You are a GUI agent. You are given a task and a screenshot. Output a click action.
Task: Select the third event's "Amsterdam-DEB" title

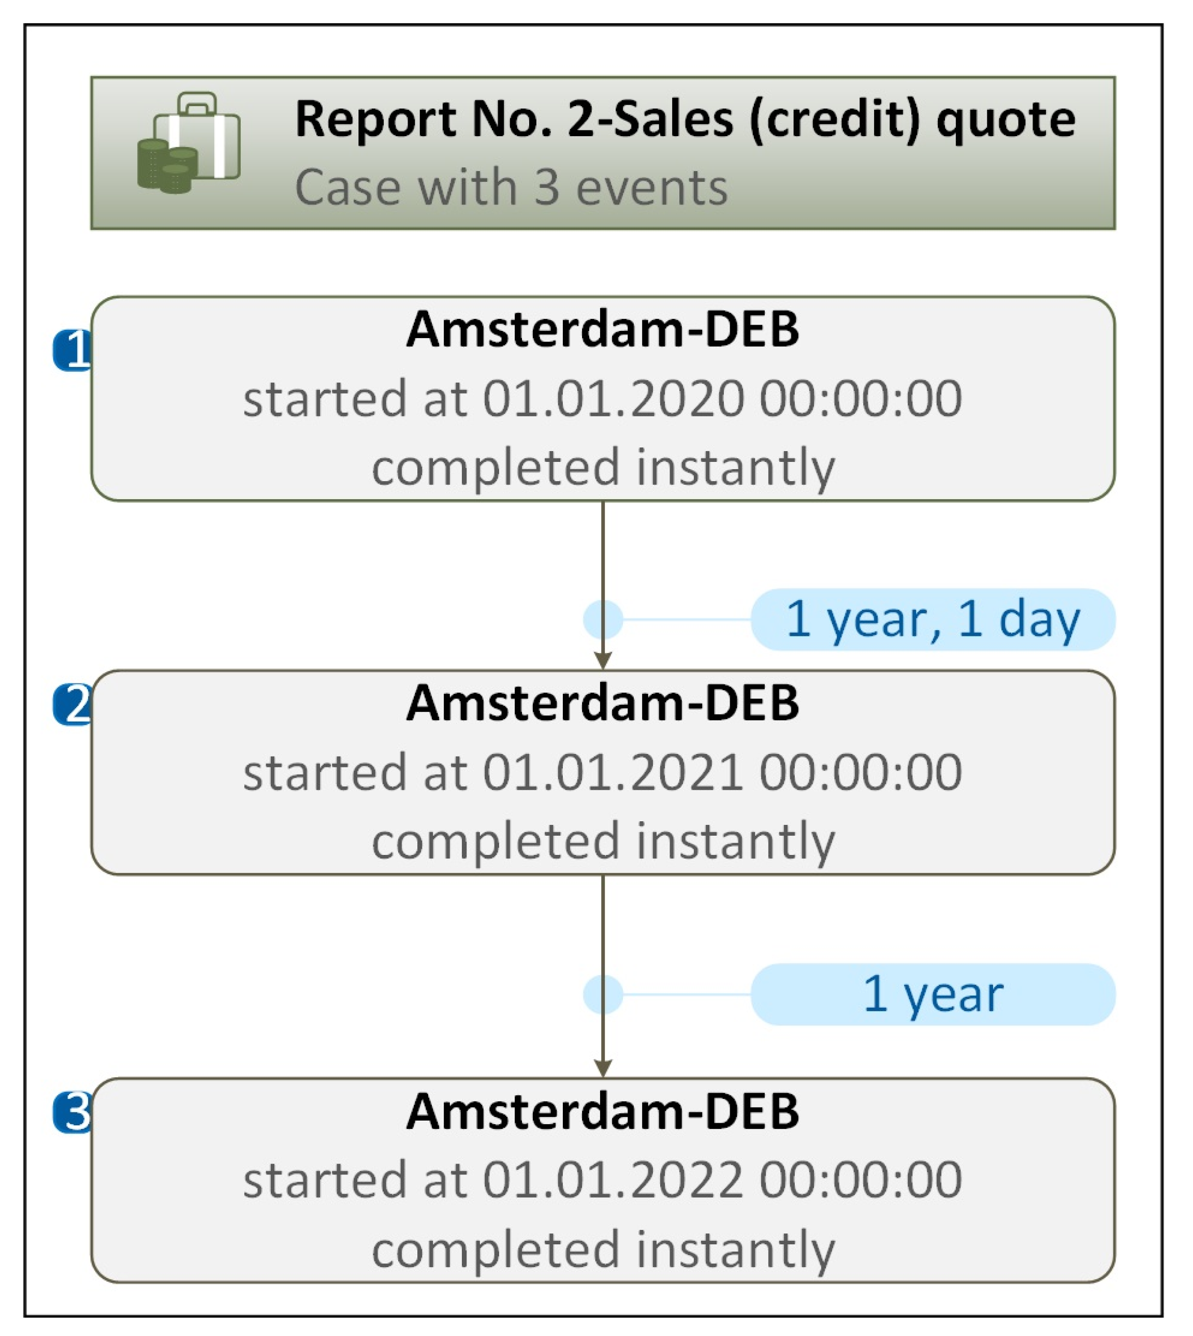click(602, 1112)
